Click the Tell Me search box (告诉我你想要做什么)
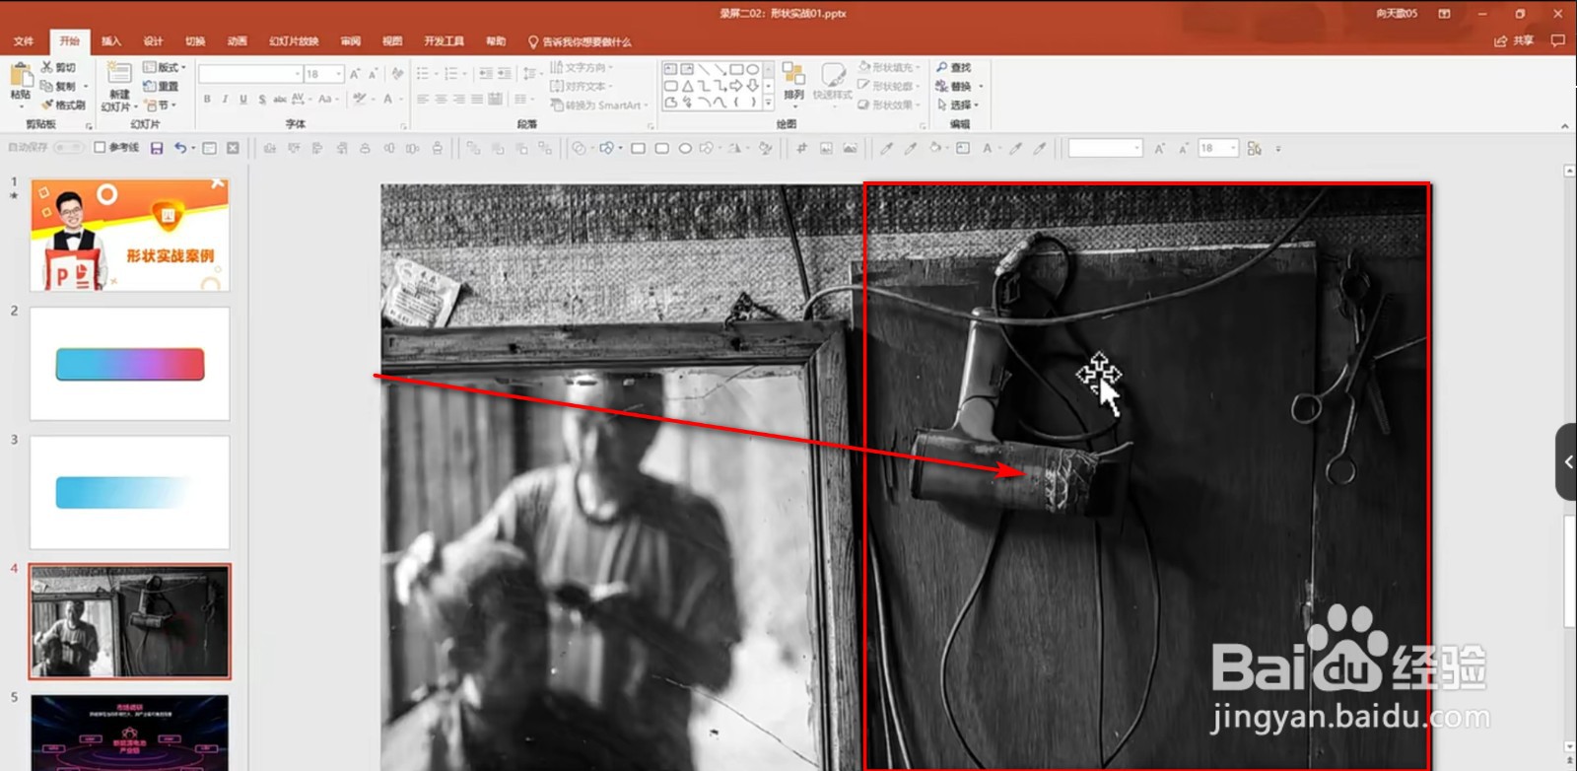Viewport: 1577px width, 771px height. tap(580, 41)
